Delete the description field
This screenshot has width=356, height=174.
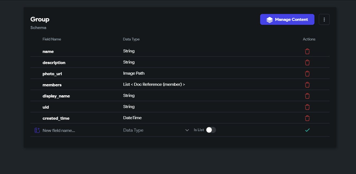[x=307, y=62]
